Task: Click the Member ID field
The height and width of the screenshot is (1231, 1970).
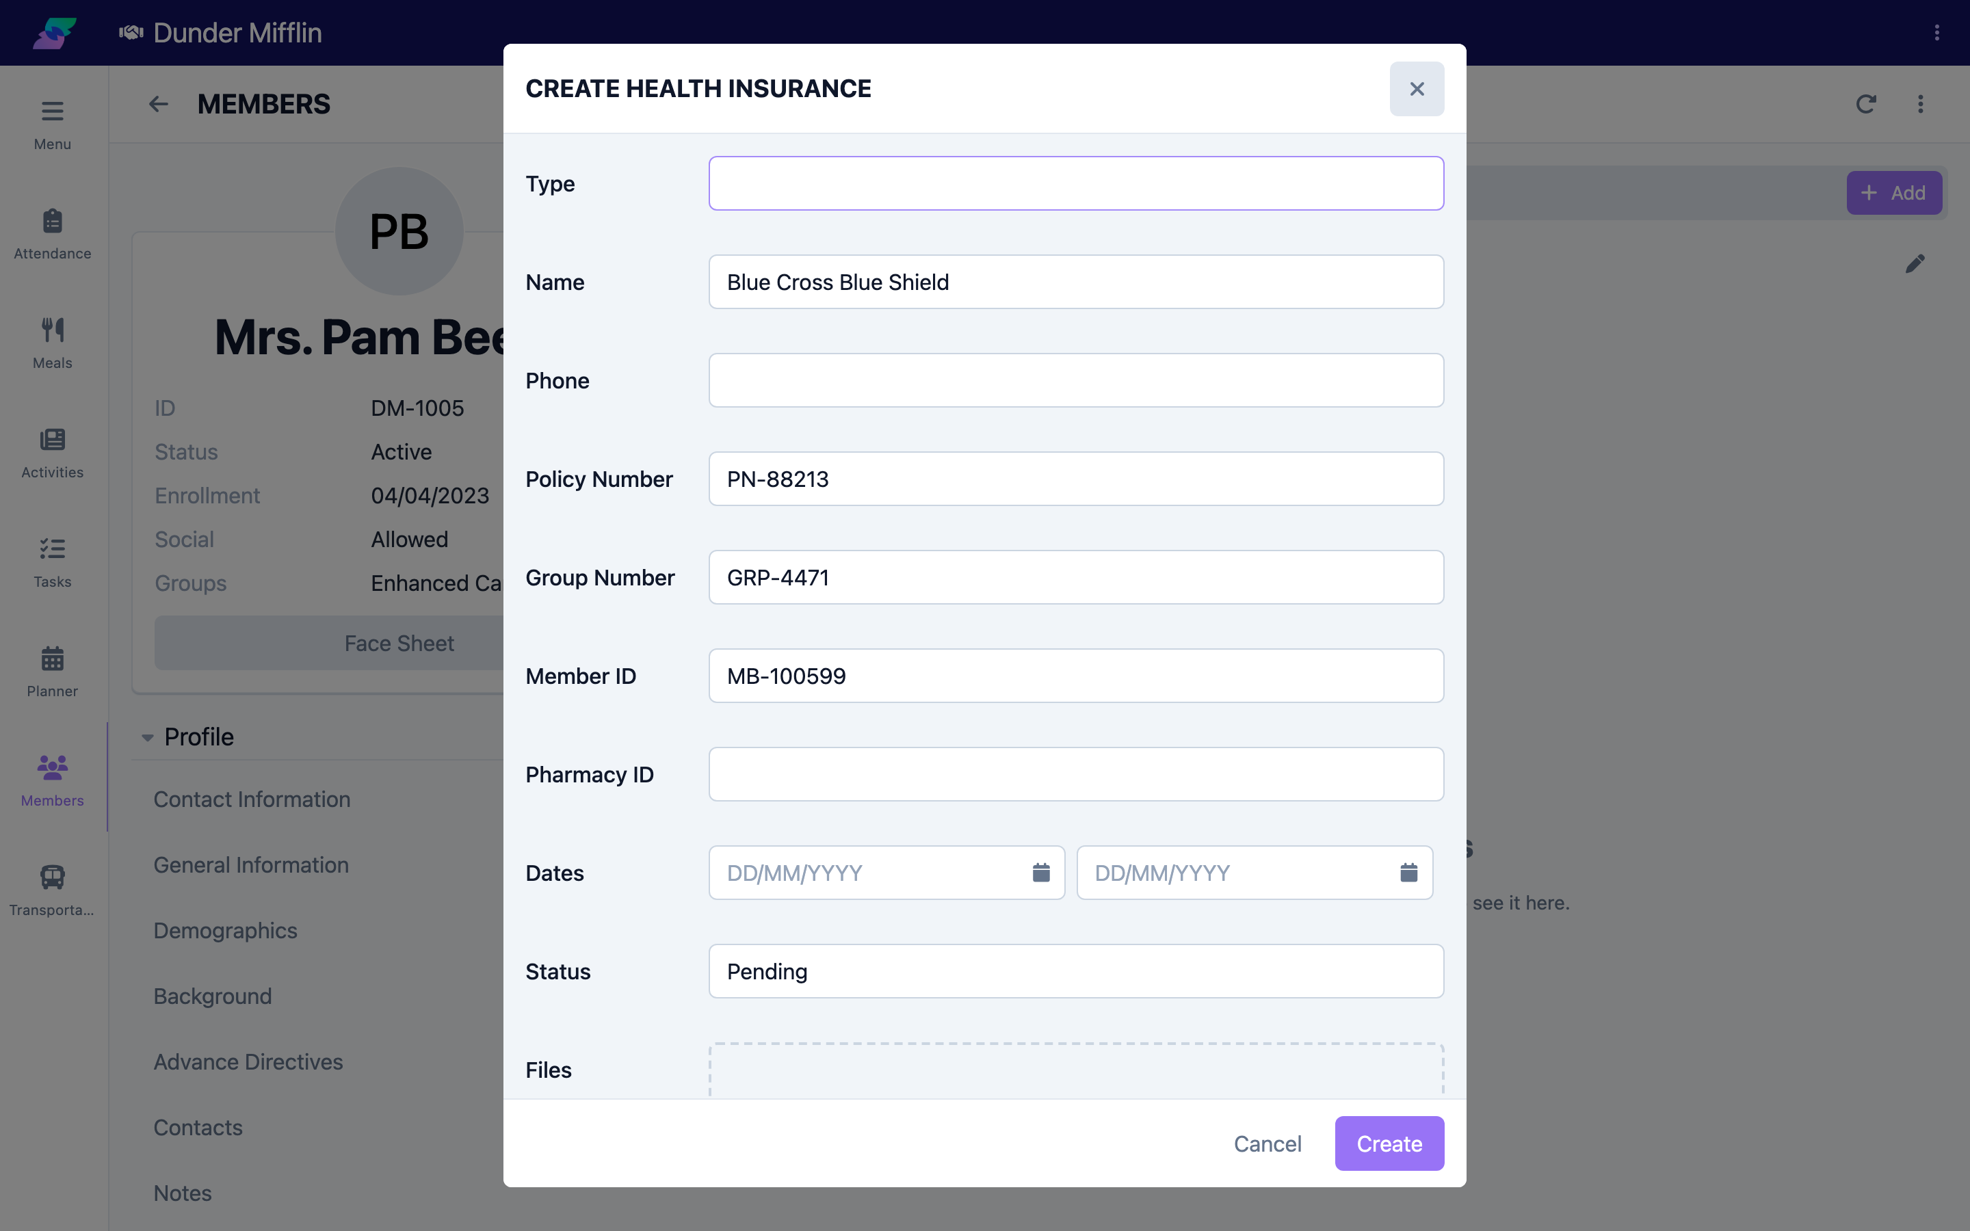Action: pyautogui.click(x=1076, y=676)
